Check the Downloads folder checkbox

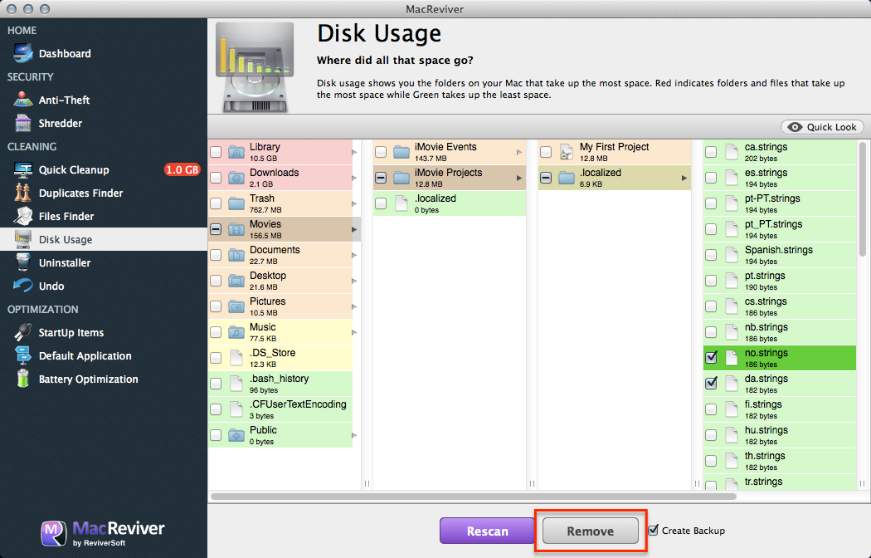coord(216,178)
